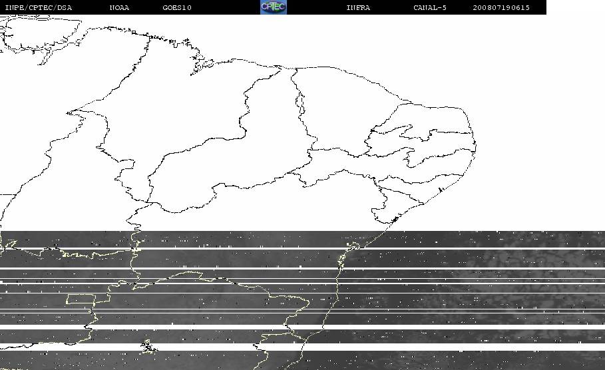Click the CANAL-5 channel label
605x370 pixels.
pyautogui.click(x=430, y=7)
